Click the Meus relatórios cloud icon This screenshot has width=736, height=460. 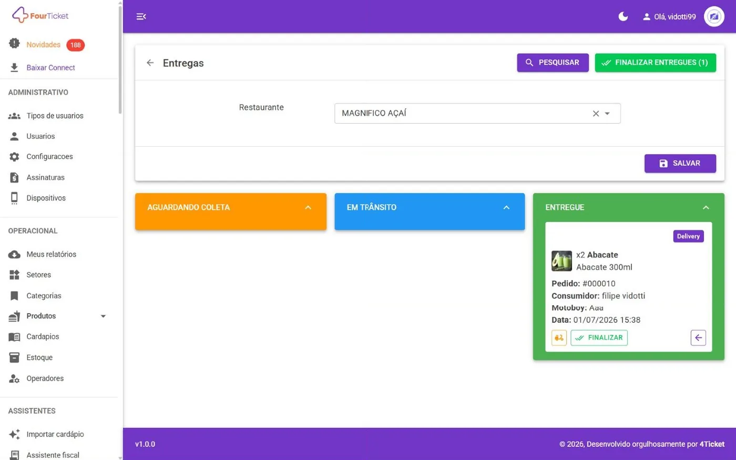[x=14, y=254]
